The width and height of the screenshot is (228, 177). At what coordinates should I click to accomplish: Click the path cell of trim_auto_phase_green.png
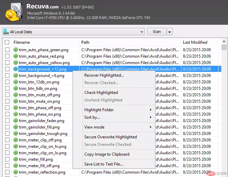130,50
